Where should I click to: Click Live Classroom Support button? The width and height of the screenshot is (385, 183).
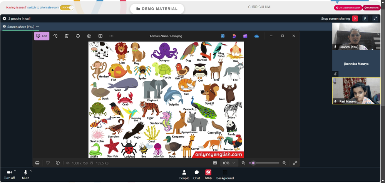348,8
